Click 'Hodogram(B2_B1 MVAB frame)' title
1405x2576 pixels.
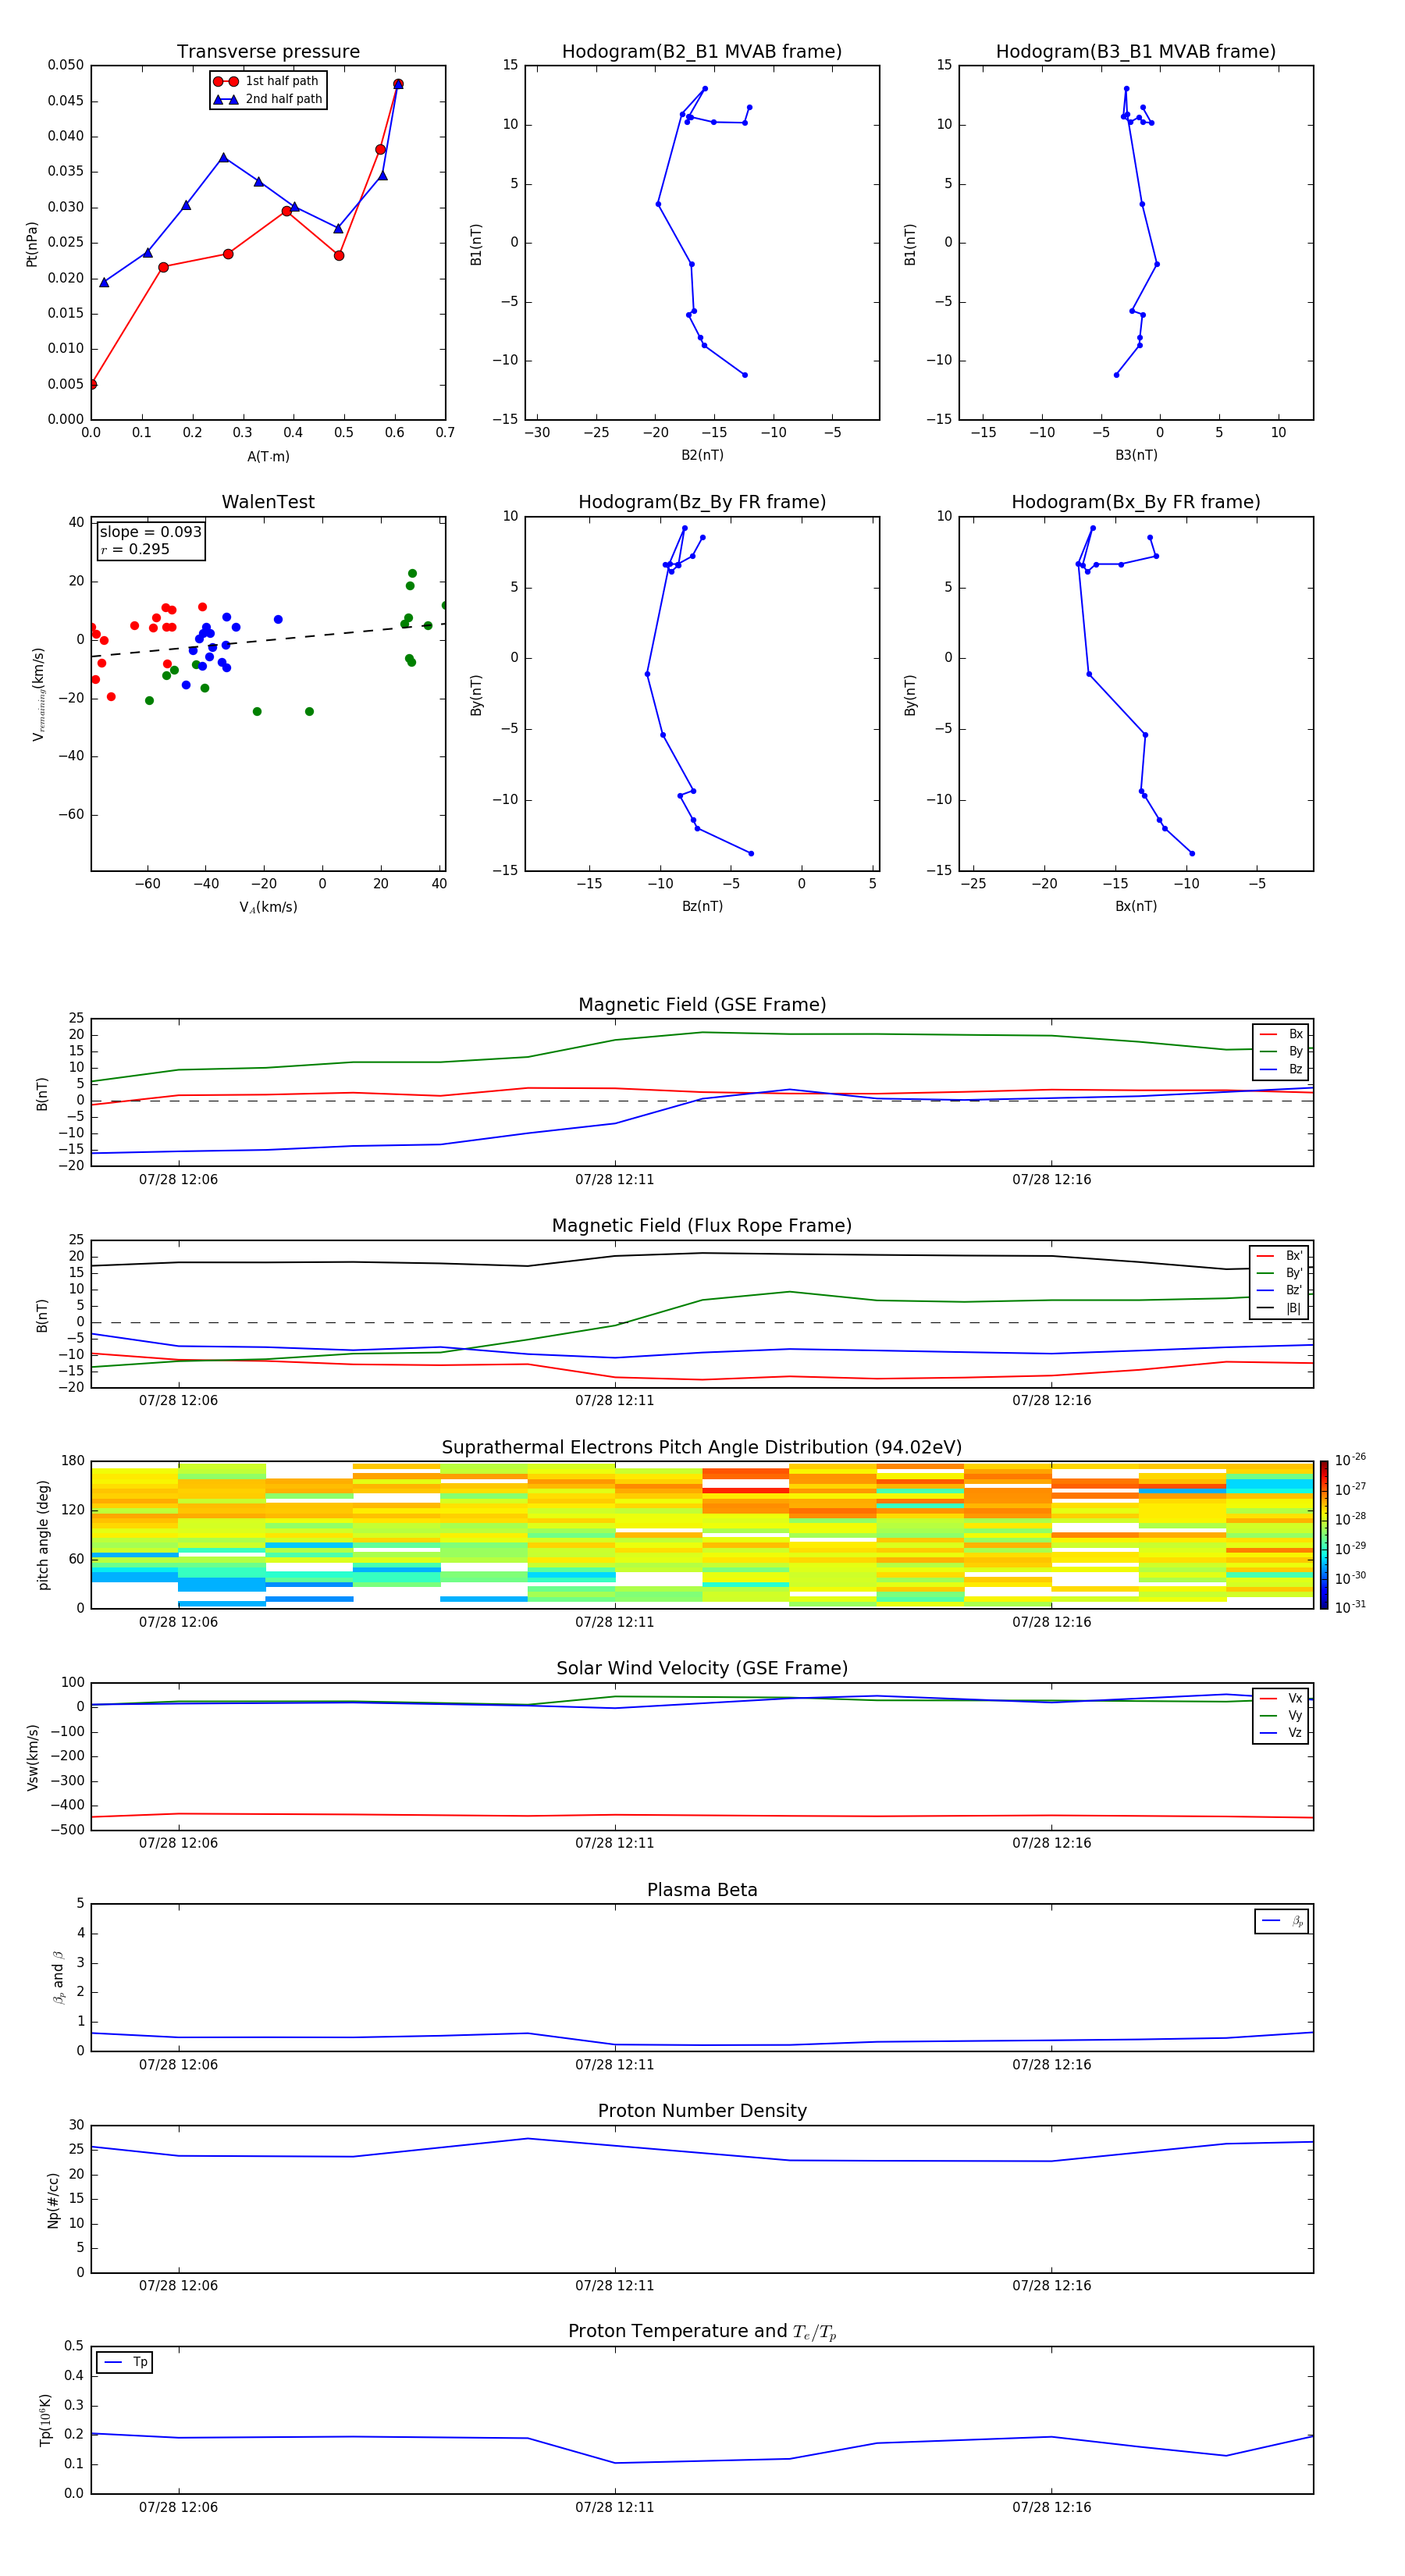(x=702, y=52)
